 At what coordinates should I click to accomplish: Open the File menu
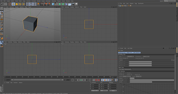click(2, 1)
